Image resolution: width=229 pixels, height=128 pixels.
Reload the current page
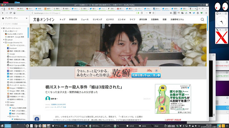10,13
